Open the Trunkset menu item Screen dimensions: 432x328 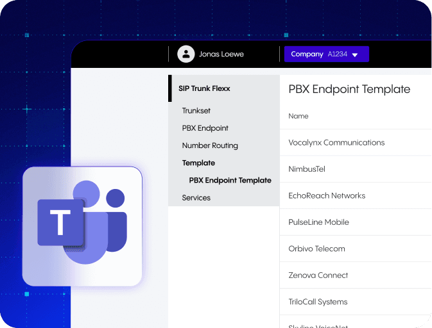tap(196, 111)
